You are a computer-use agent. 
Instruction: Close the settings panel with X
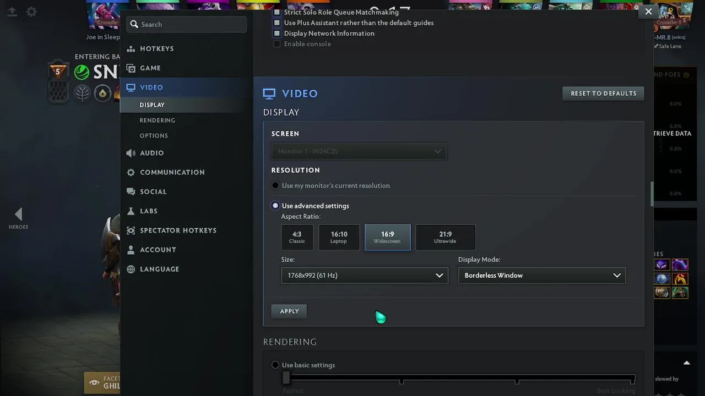pos(648,12)
